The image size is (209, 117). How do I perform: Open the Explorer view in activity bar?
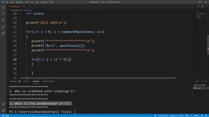[3, 7]
